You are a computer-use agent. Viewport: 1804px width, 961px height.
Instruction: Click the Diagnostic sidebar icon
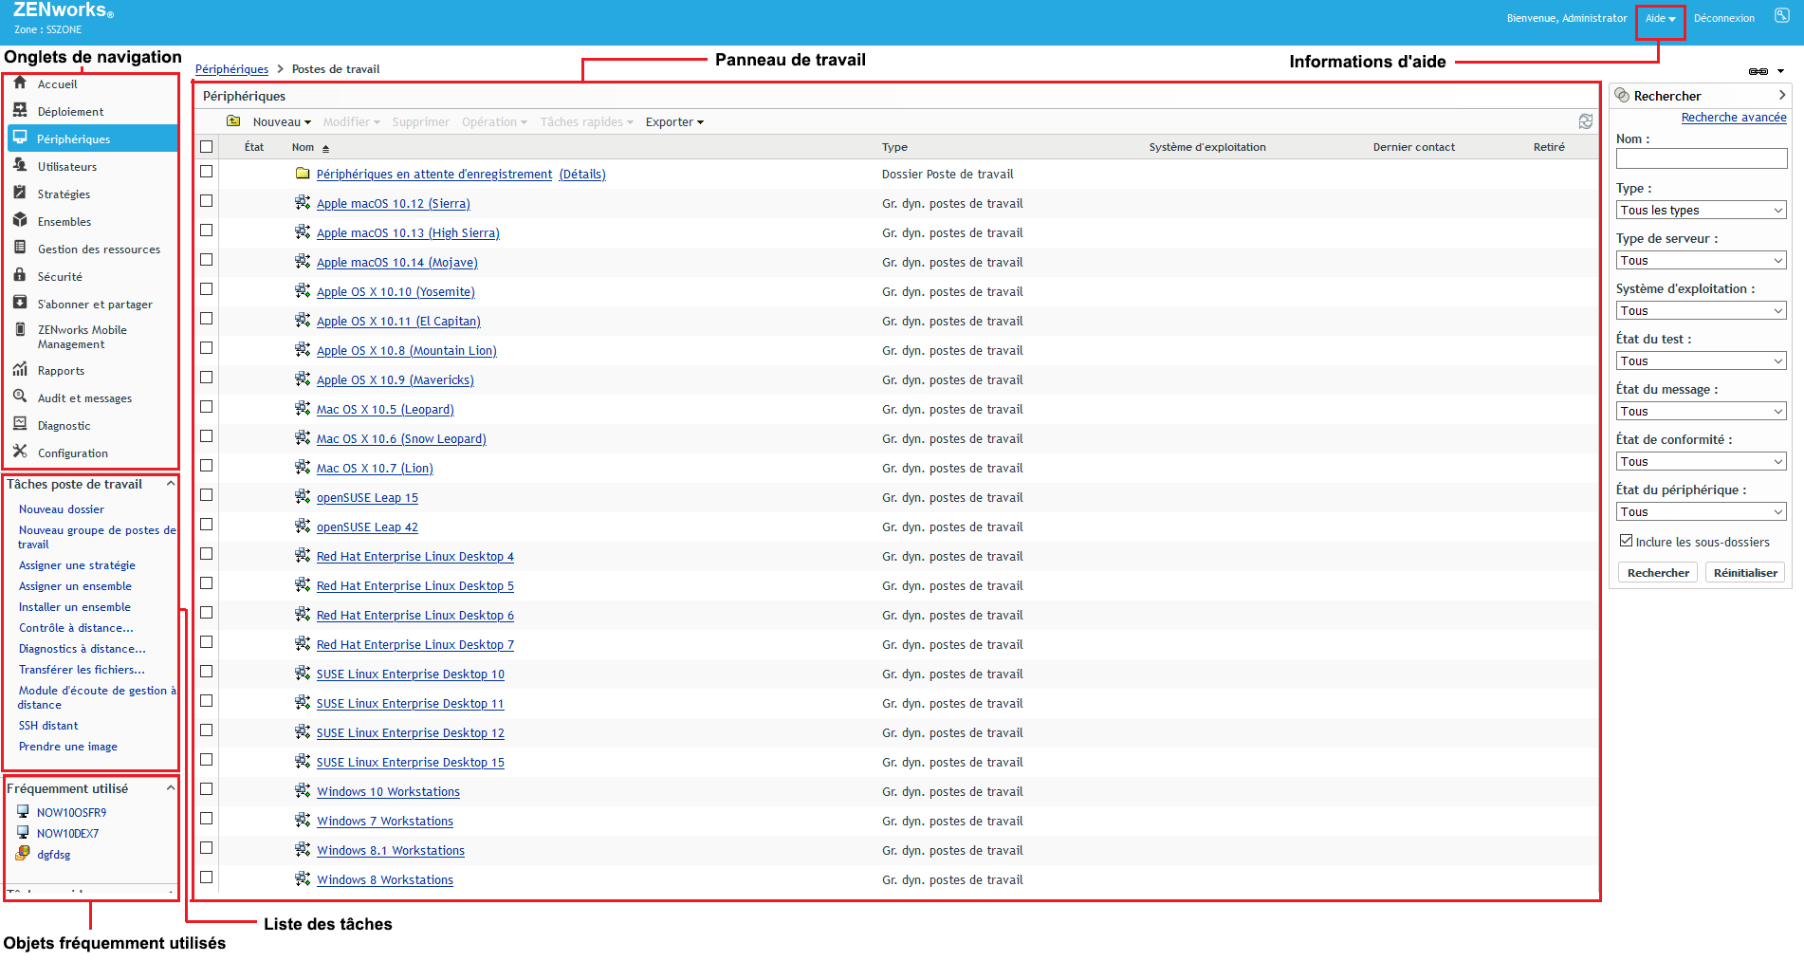(x=20, y=424)
